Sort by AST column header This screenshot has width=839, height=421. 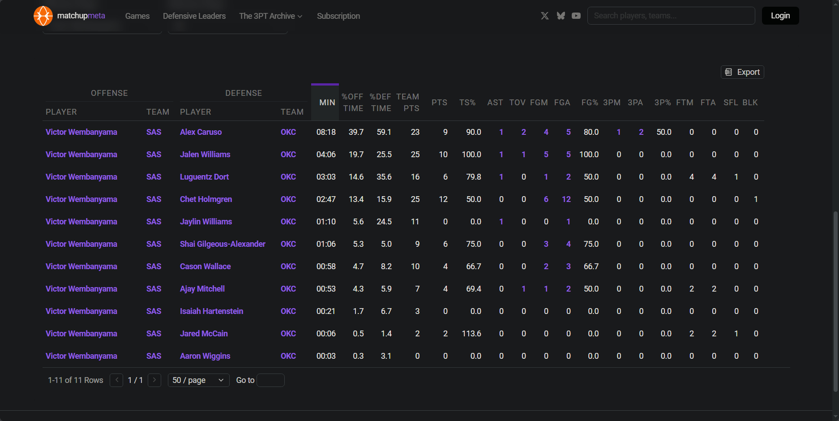click(495, 103)
